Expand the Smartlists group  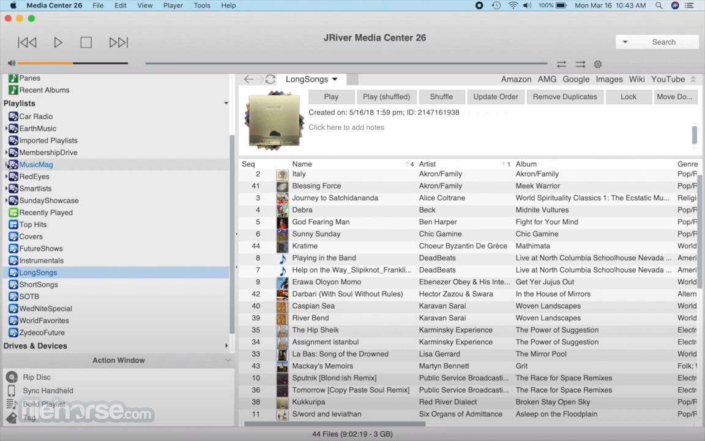click(6, 189)
